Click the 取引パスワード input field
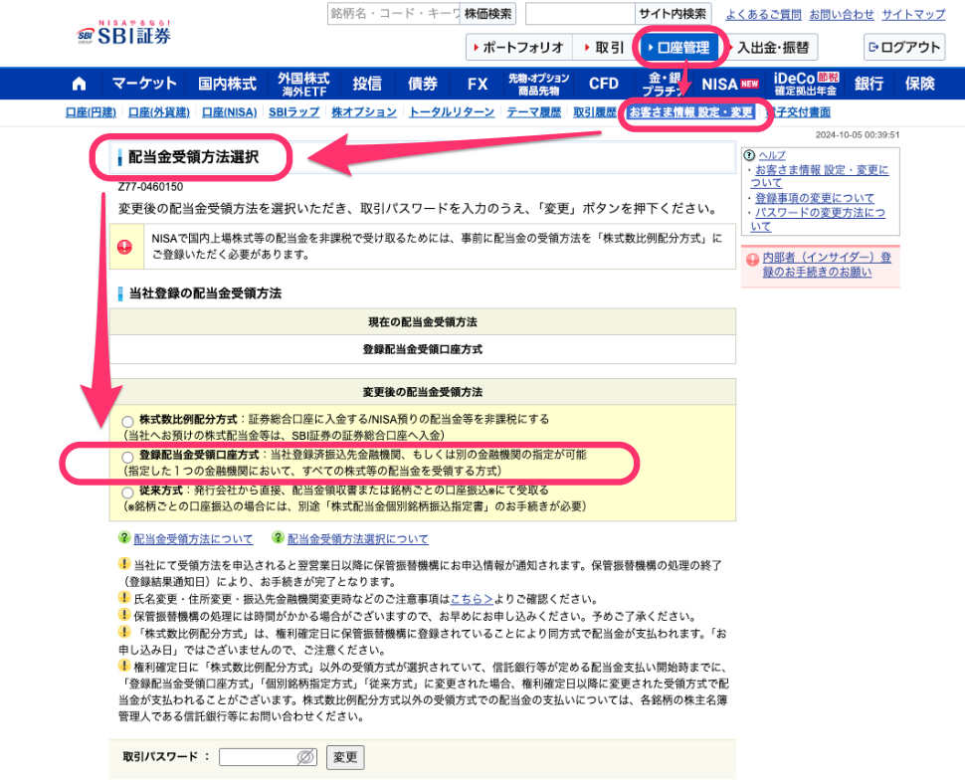965x784 pixels. coord(257,757)
